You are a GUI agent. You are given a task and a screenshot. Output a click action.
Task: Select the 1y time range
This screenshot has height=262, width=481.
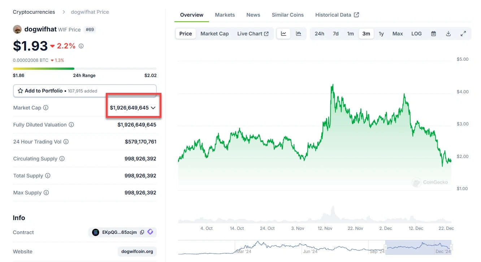pyautogui.click(x=381, y=34)
